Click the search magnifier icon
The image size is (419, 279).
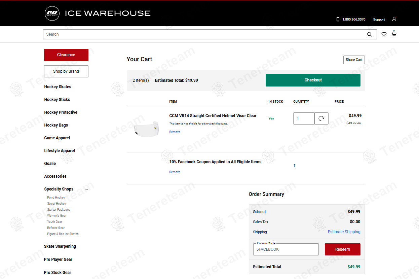tap(369, 34)
